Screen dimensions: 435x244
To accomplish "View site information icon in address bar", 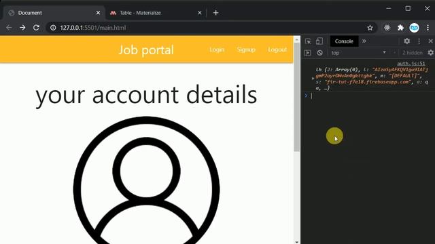I will tap(53, 28).
